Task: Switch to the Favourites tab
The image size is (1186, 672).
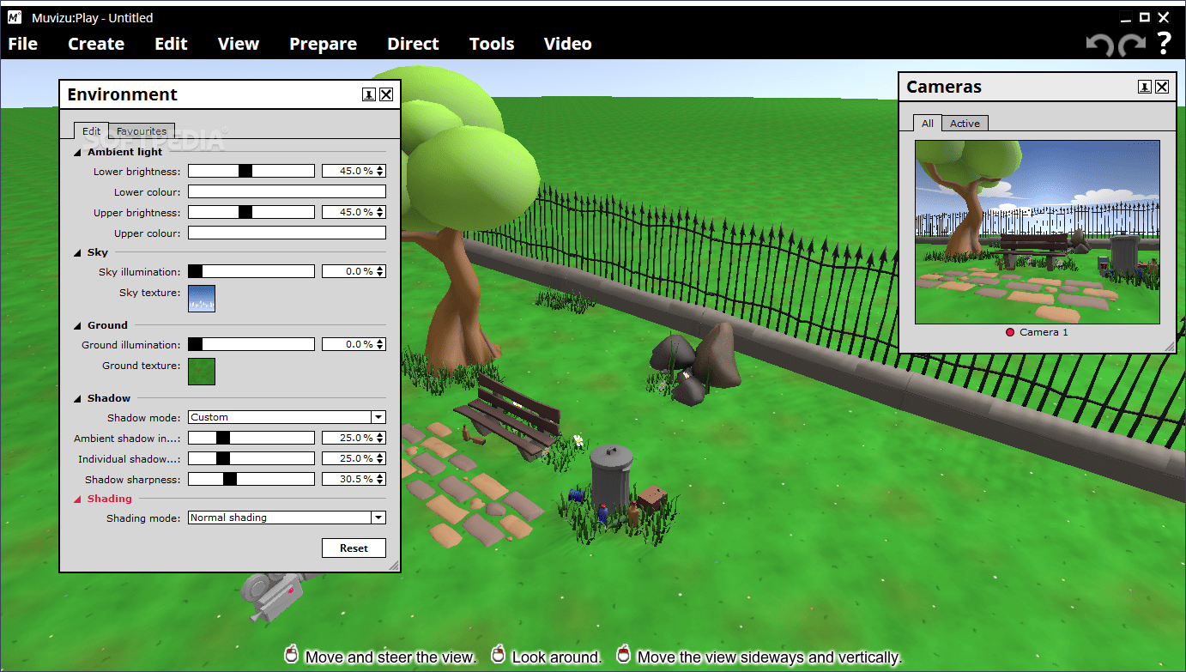Action: (x=142, y=131)
